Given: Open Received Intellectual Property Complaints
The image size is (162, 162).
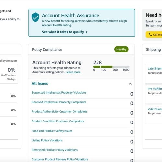Looking at the screenshot, I should [59, 102].
